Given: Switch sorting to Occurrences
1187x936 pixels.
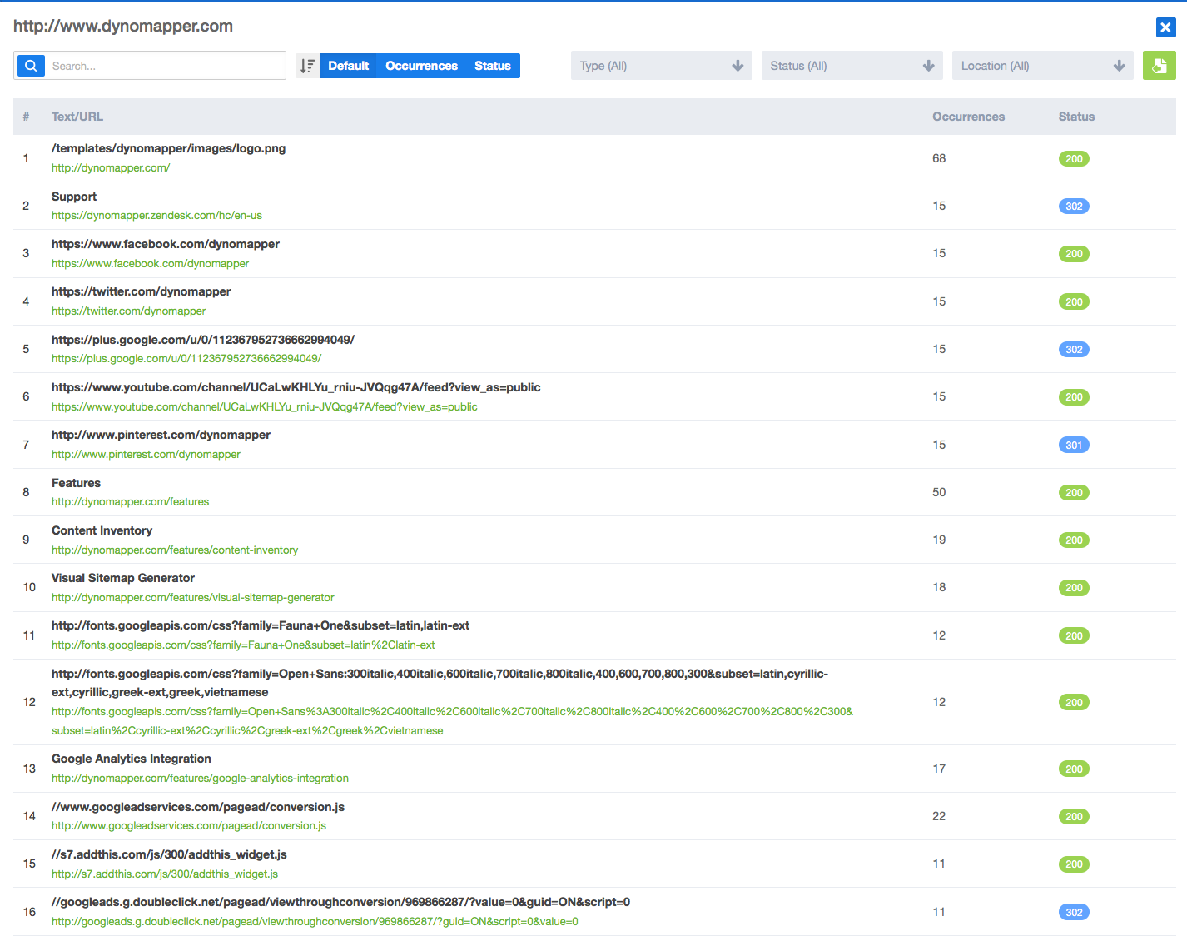Looking at the screenshot, I should [421, 66].
